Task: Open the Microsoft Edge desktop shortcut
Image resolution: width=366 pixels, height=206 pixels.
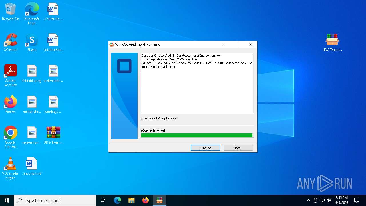Action: click(32, 13)
